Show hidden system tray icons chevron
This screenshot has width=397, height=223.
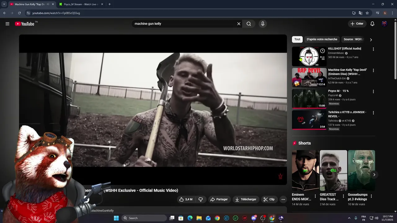(349, 218)
